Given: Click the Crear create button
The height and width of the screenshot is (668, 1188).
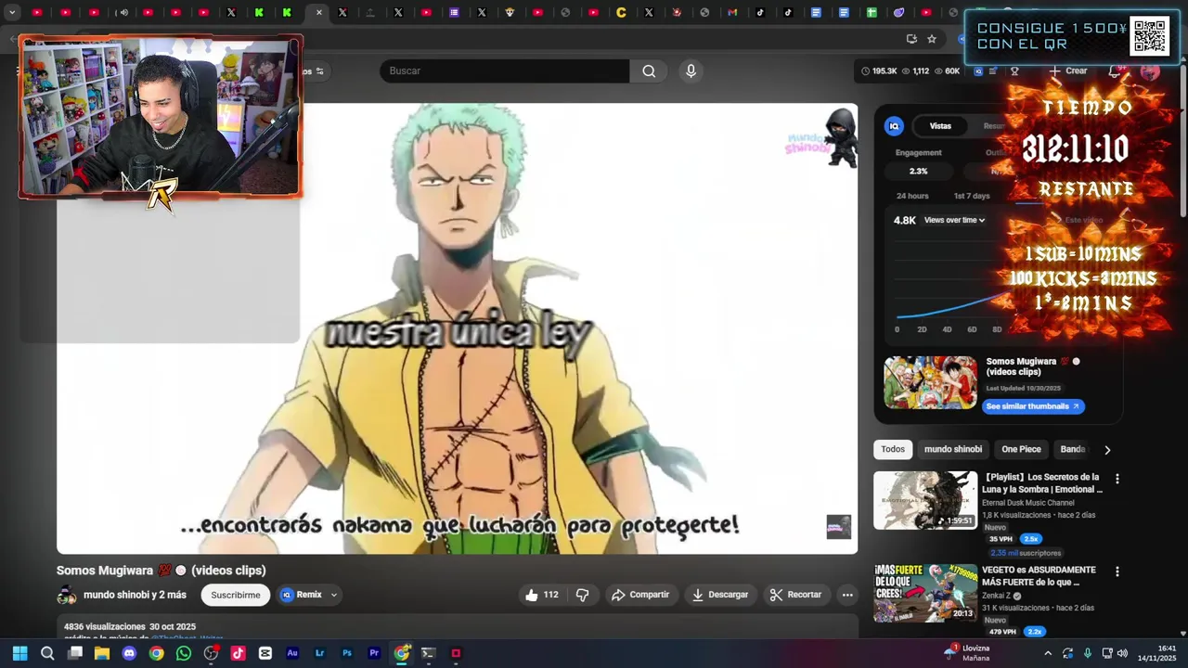Looking at the screenshot, I should (x=1068, y=71).
